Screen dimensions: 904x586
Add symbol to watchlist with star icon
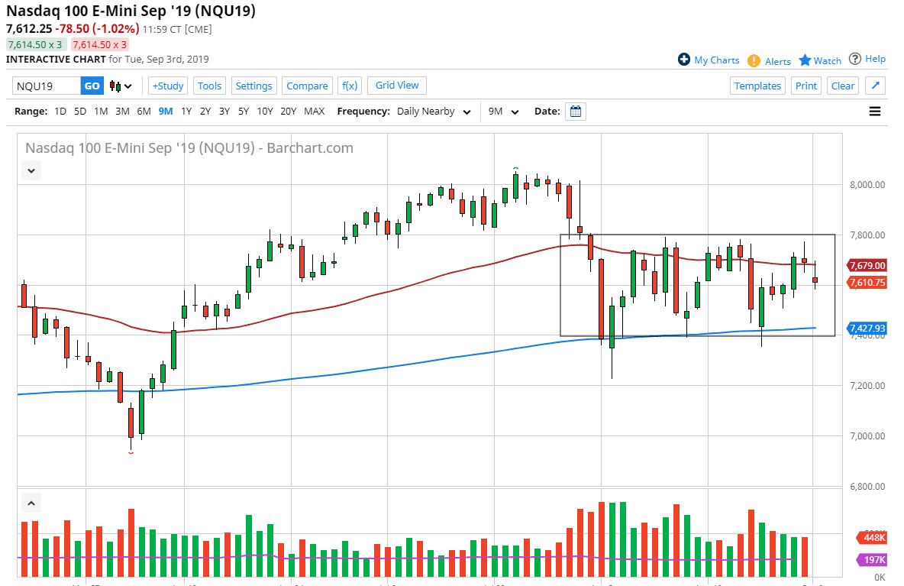805,60
